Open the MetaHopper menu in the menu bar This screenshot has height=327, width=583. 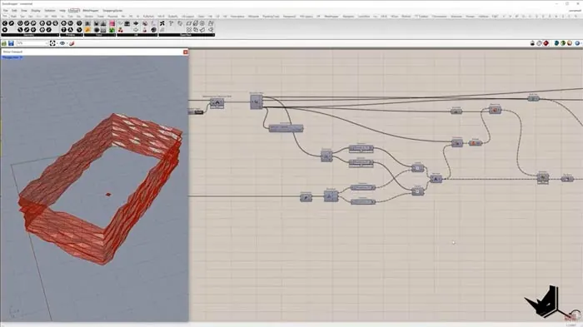pos(90,11)
